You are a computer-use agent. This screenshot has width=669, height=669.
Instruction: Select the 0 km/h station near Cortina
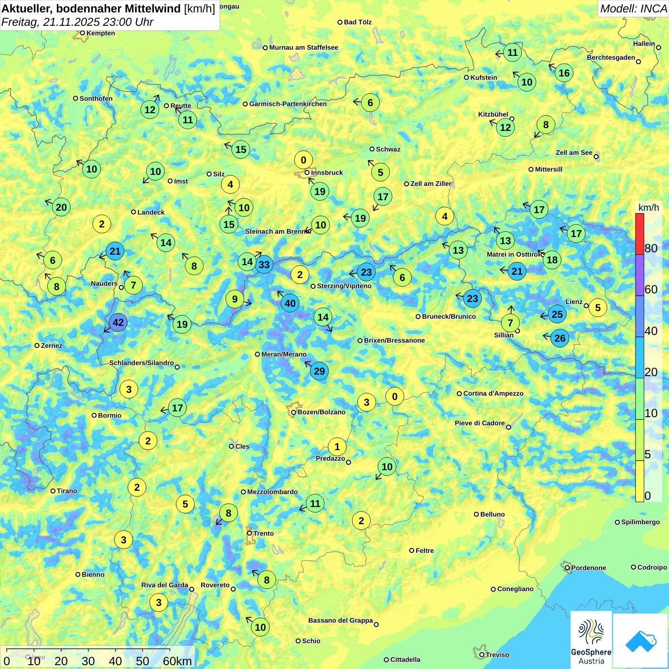point(395,396)
